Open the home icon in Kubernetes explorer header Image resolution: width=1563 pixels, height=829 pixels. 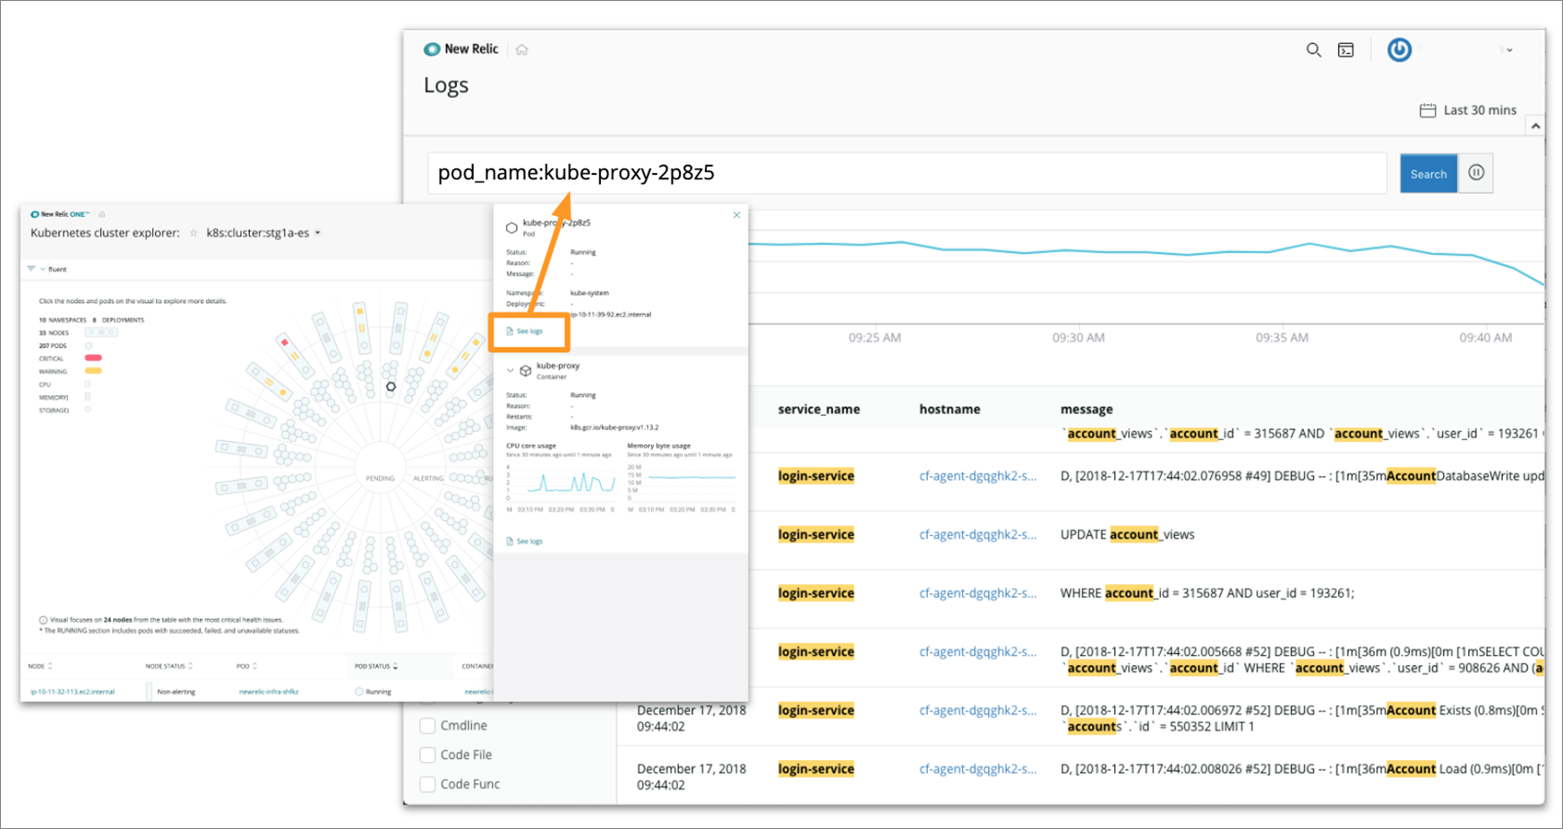[102, 214]
